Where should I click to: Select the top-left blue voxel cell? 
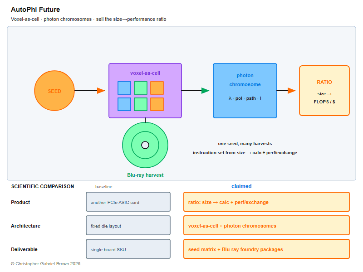[x=124, y=88]
